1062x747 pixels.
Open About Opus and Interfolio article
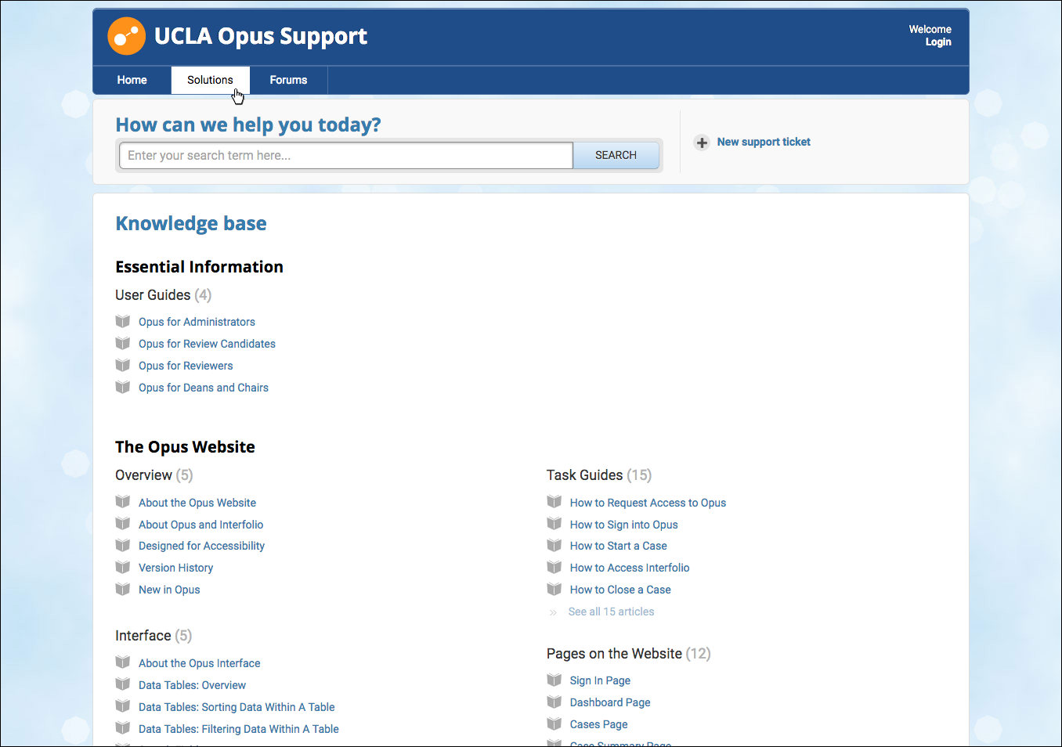[200, 525]
